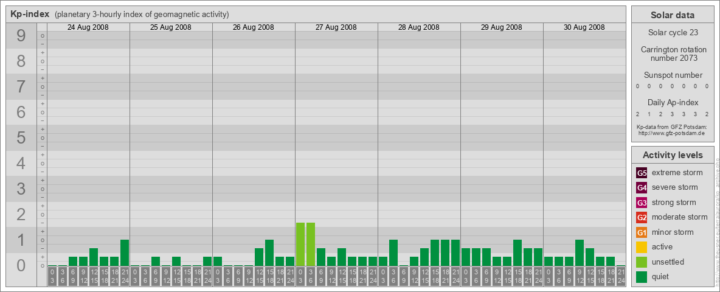
Task: Click the moderate storm legend label
Action: pyautogui.click(x=680, y=217)
